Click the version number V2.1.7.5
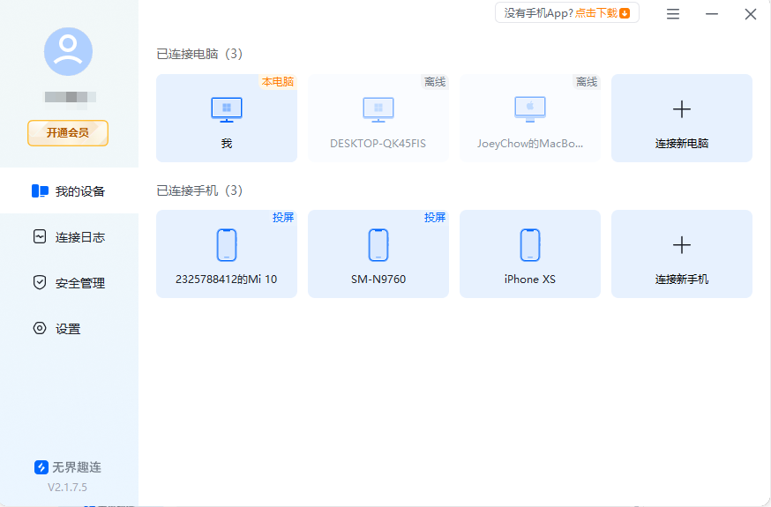The height and width of the screenshot is (507, 771). click(67, 488)
